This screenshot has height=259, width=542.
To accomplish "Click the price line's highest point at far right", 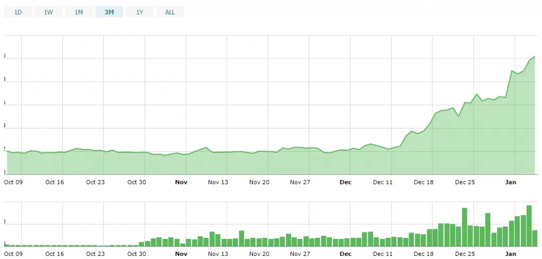I will (535, 57).
